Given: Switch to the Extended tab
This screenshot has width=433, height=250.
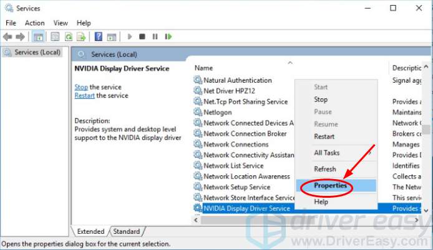Looking at the screenshot, I should pyautogui.click(x=90, y=231).
